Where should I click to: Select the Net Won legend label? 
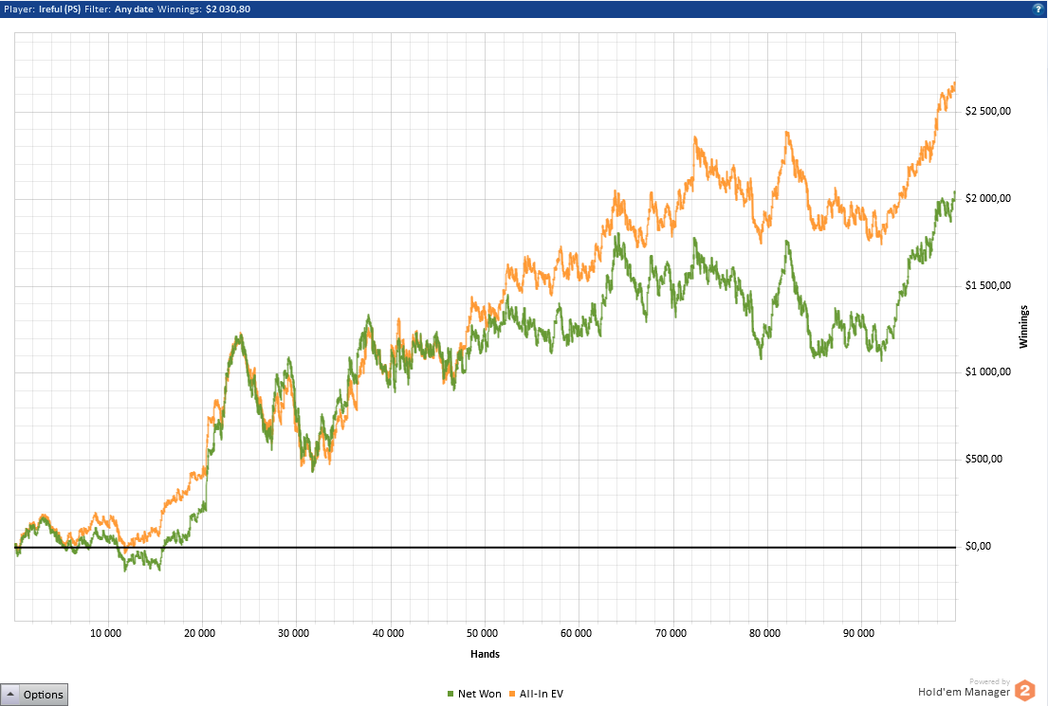[x=479, y=694]
